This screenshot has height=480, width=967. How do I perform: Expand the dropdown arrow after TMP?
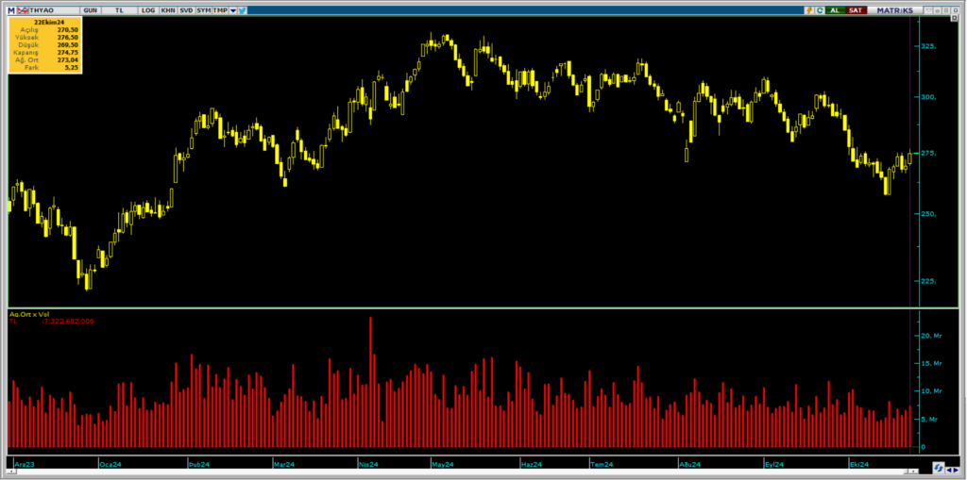[x=232, y=10]
